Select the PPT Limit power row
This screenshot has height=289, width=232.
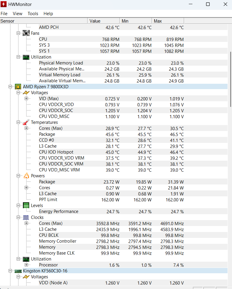click(x=48, y=200)
